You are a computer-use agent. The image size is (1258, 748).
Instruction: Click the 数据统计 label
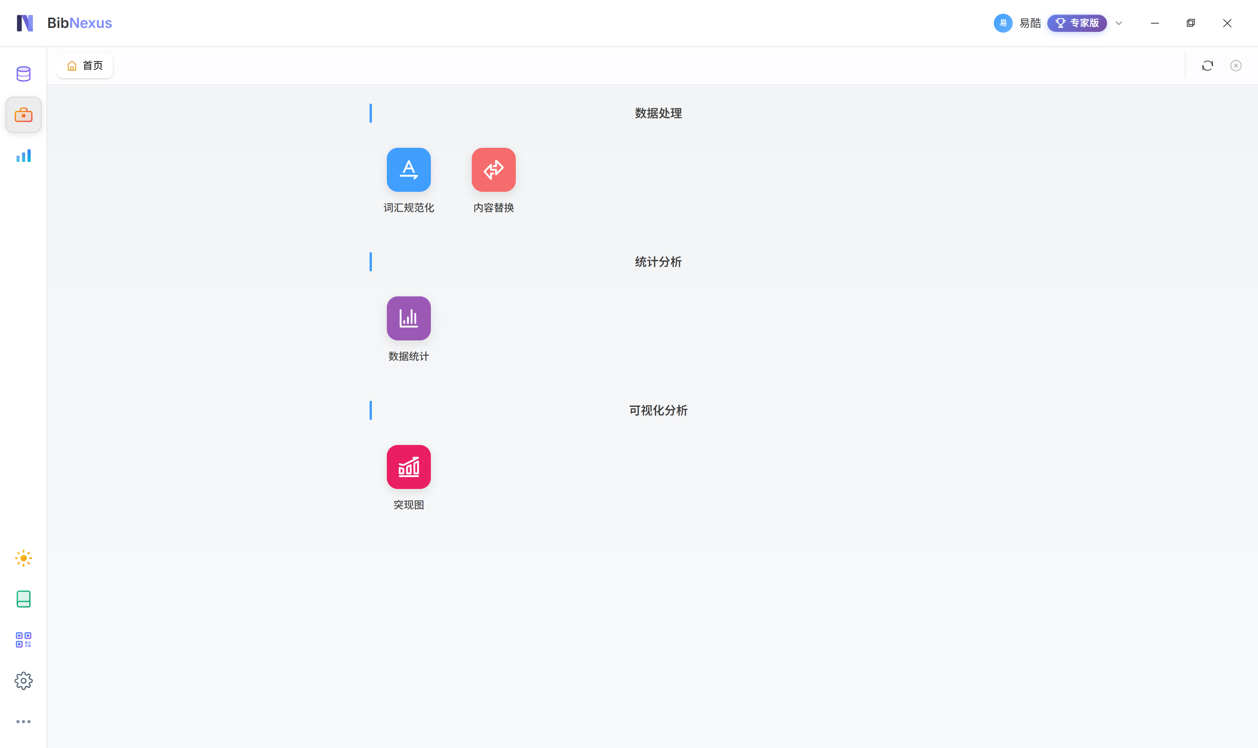[408, 357]
